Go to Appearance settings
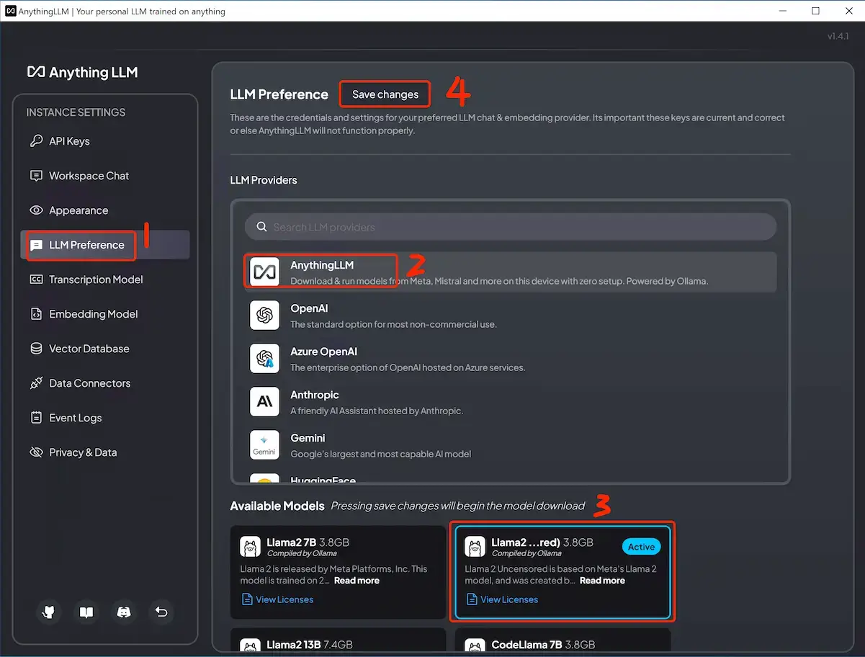This screenshot has height=657, width=865. 78,210
